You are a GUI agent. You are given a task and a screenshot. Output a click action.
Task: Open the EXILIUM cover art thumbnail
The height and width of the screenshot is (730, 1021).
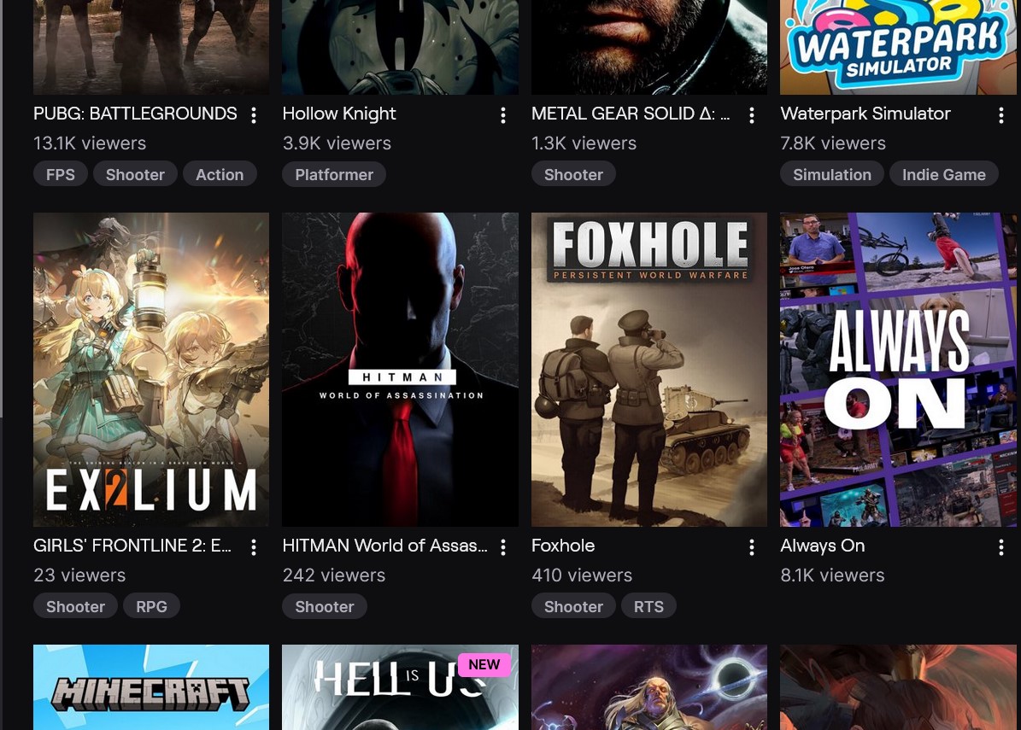[x=151, y=370]
